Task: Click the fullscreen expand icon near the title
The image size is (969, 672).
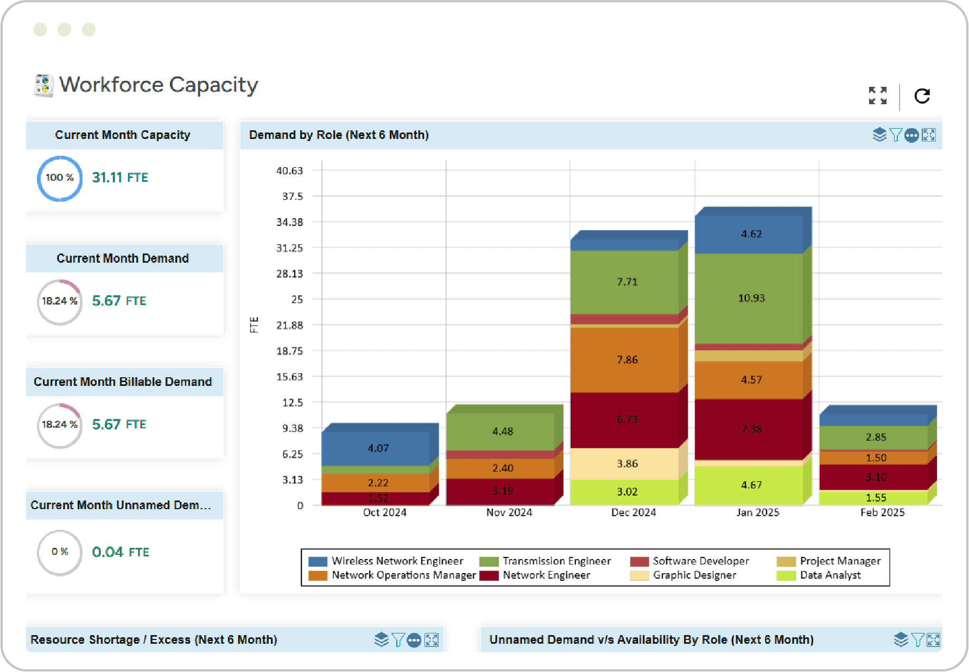Action: (877, 96)
